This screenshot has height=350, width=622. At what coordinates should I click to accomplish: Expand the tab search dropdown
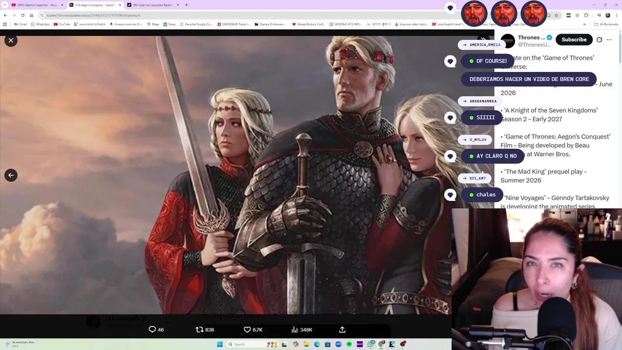click(x=4, y=5)
